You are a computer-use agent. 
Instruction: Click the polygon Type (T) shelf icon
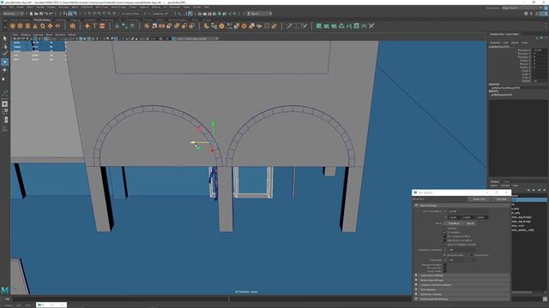(94, 26)
